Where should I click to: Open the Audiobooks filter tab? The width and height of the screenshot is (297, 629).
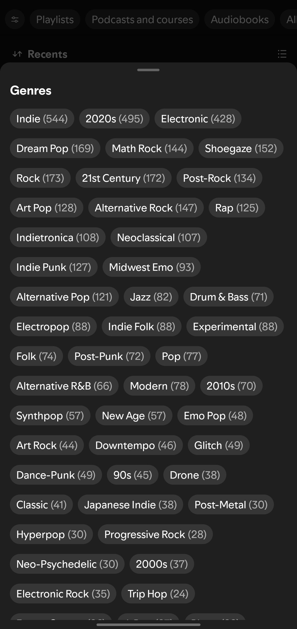[240, 20]
